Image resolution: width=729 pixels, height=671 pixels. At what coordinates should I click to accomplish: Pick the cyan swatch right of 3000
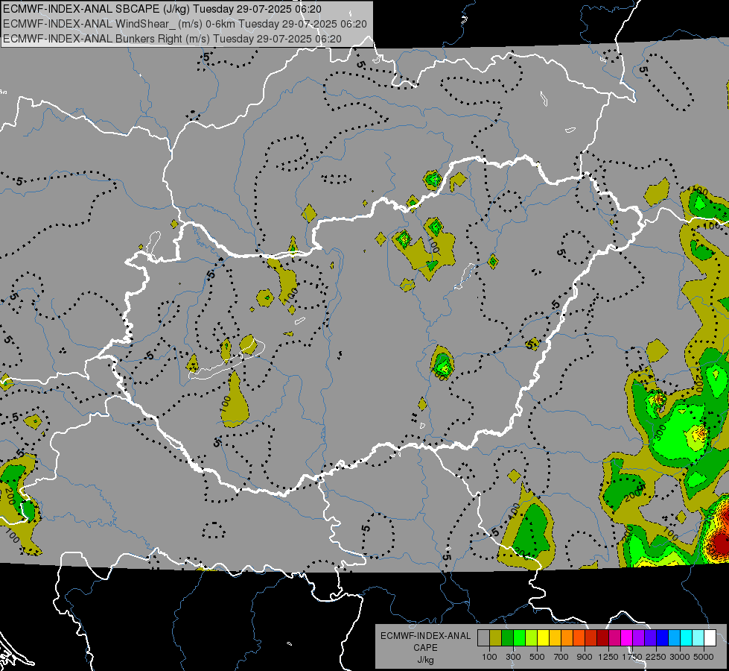coord(687,637)
